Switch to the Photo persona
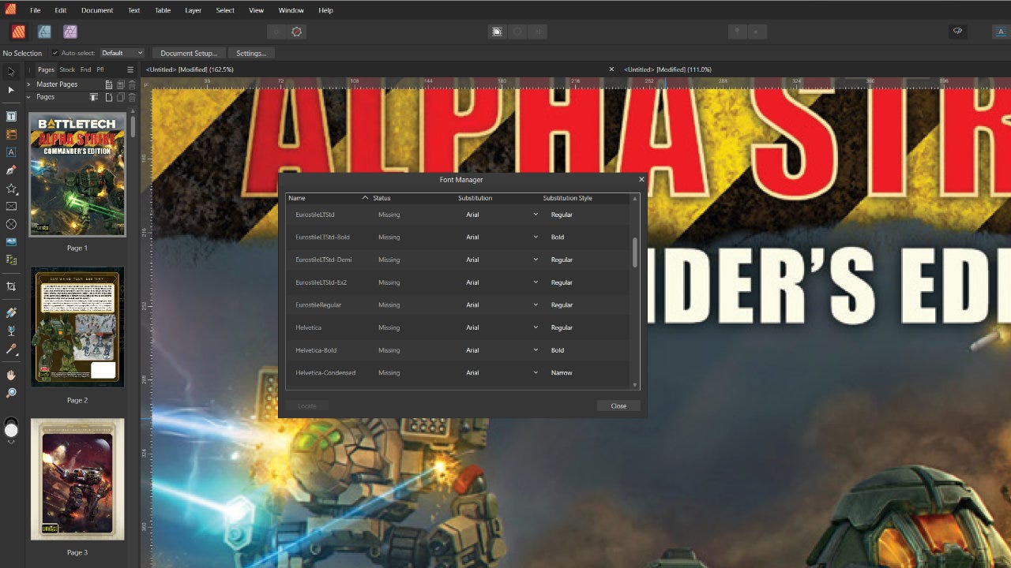This screenshot has width=1011, height=568. [x=70, y=32]
